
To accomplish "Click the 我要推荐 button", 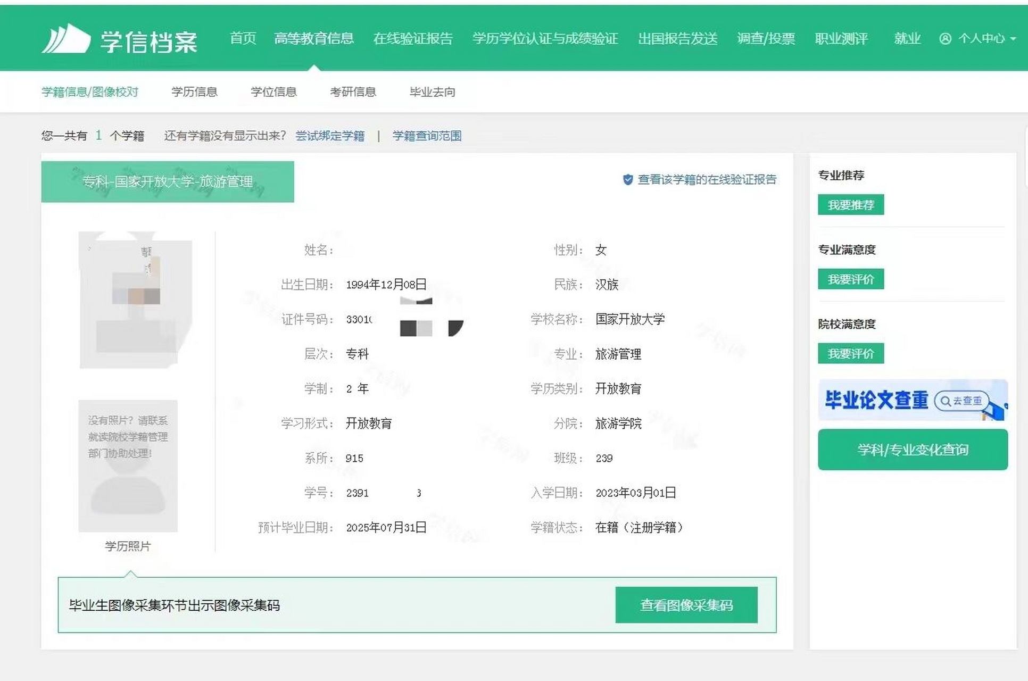I will [850, 205].
